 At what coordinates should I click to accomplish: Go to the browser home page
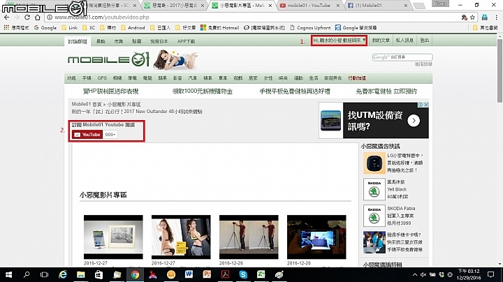coord(38,17)
